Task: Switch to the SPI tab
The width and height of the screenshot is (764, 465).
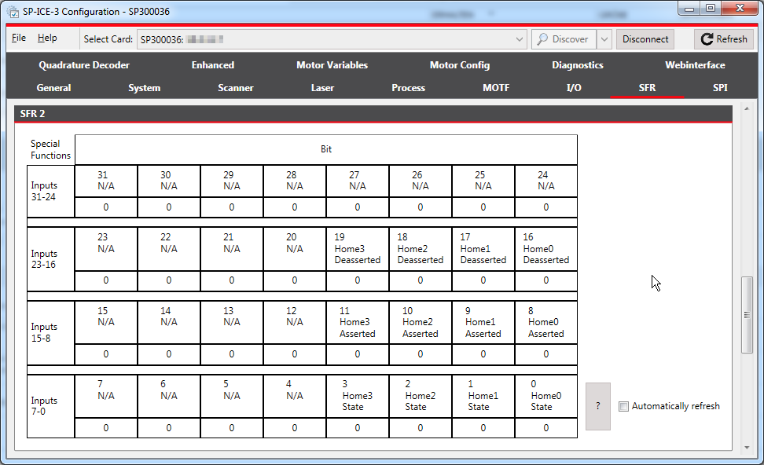Action: pos(720,88)
